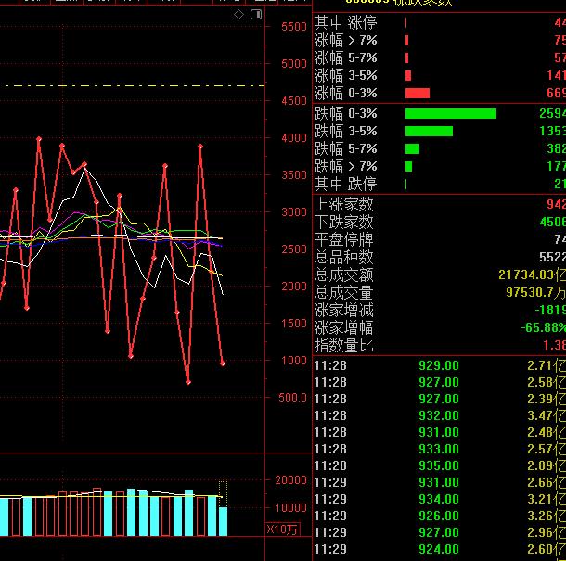Click the diamond marker icon above chart

[x=238, y=15]
